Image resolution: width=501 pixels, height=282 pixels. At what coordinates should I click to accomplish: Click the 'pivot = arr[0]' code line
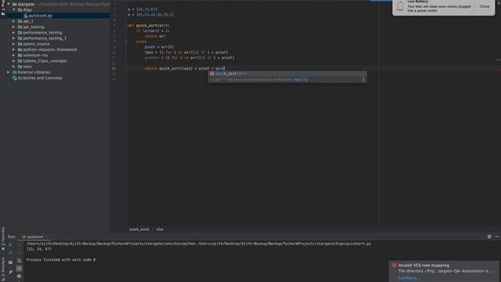159,47
